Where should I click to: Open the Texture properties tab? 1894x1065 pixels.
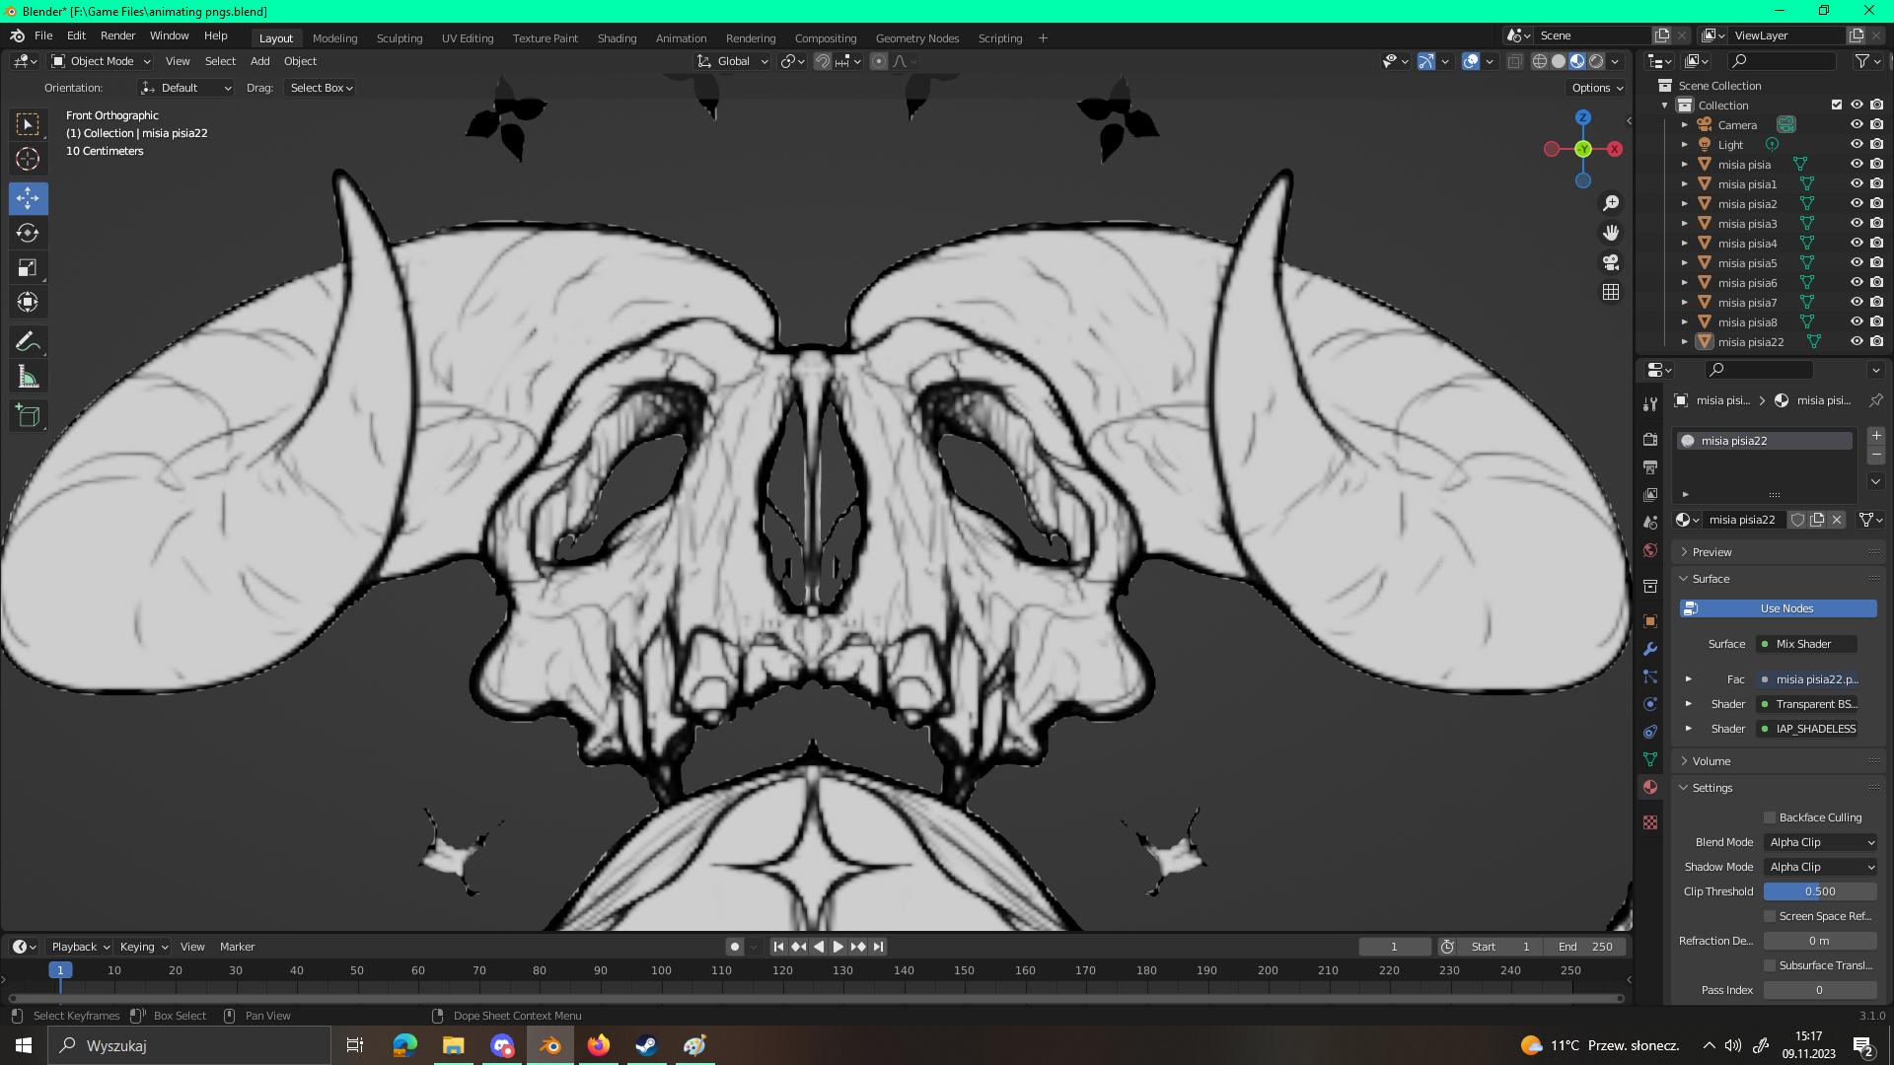[x=1650, y=822]
